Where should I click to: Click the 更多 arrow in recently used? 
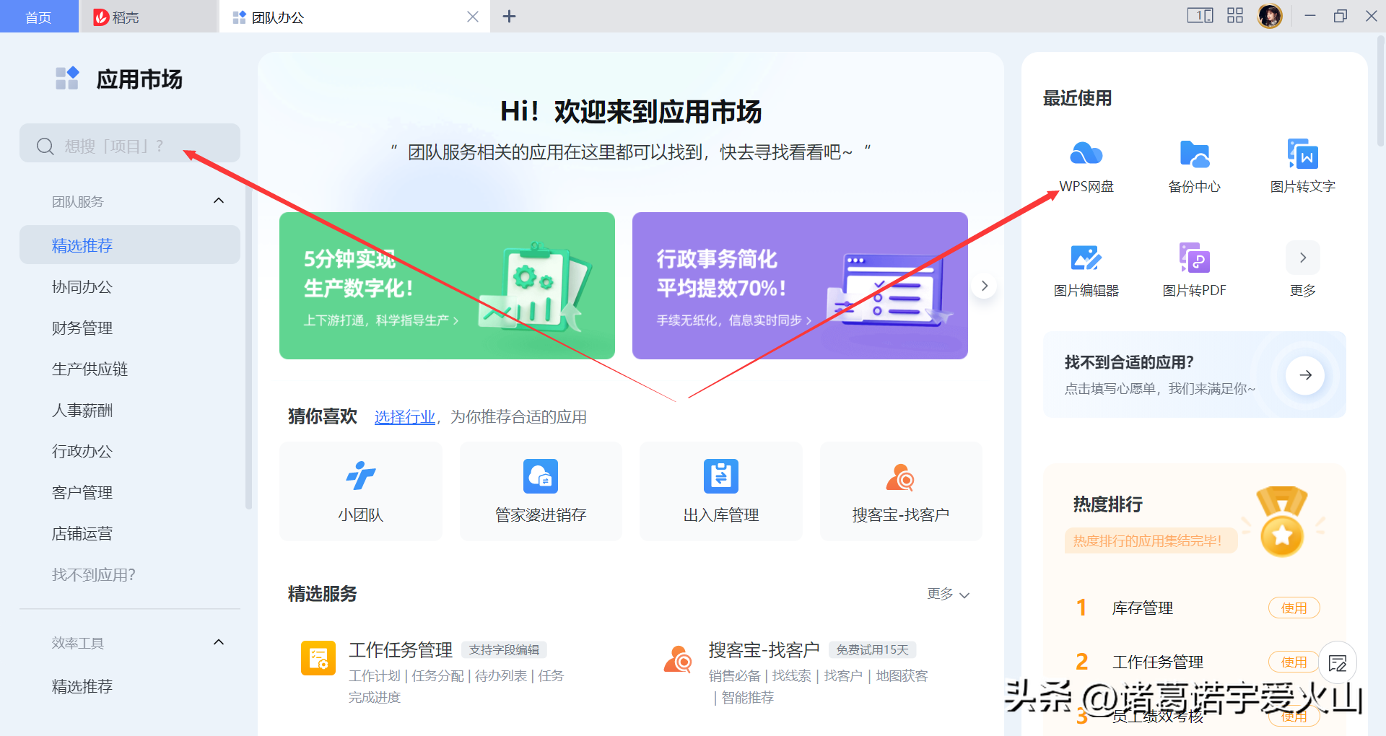[1302, 258]
